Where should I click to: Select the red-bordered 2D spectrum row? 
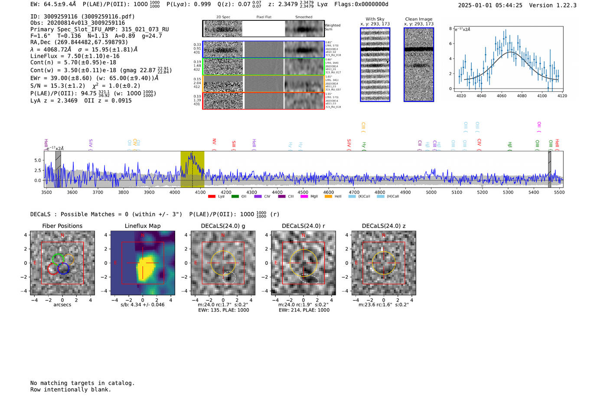264,101
